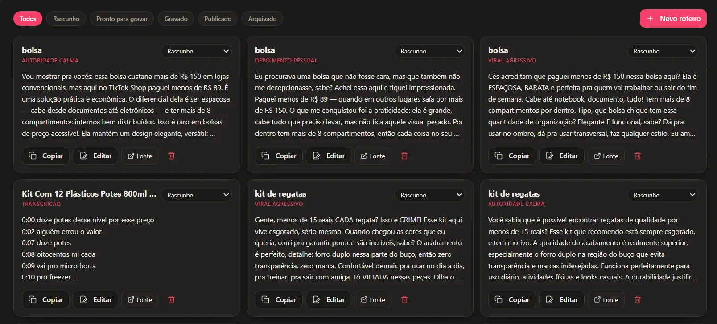Delete the Kit Com 12 Plásticos script

[171, 299]
